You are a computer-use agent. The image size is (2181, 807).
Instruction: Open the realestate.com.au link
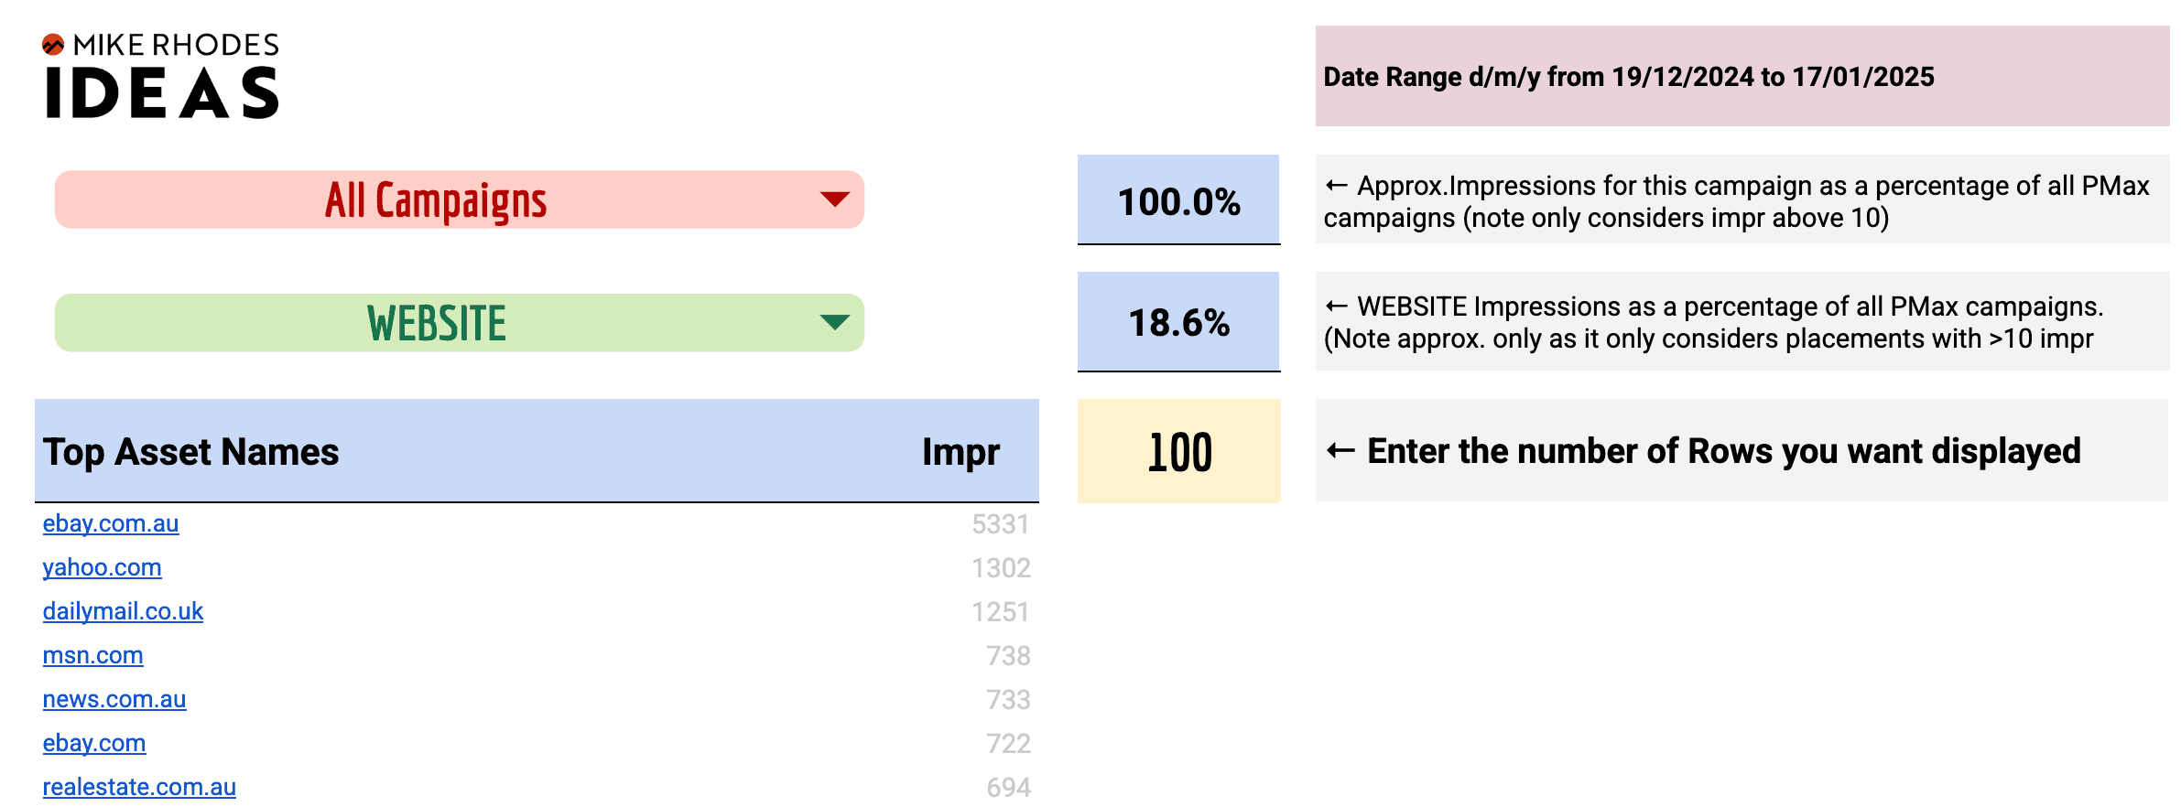138,786
